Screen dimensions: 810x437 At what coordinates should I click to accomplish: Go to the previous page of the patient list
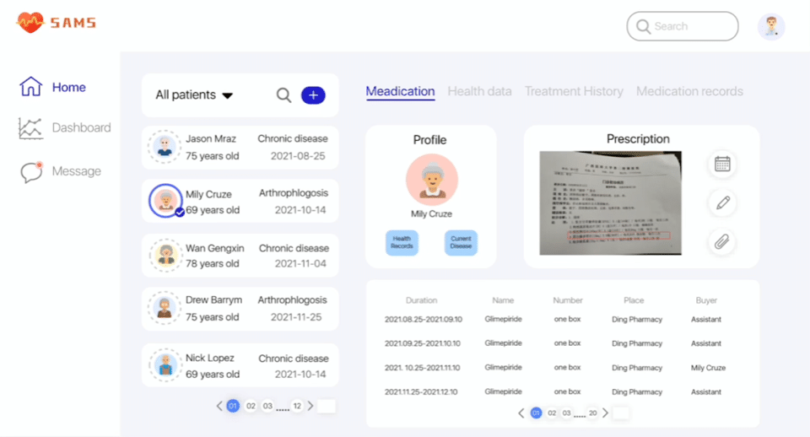[219, 406]
